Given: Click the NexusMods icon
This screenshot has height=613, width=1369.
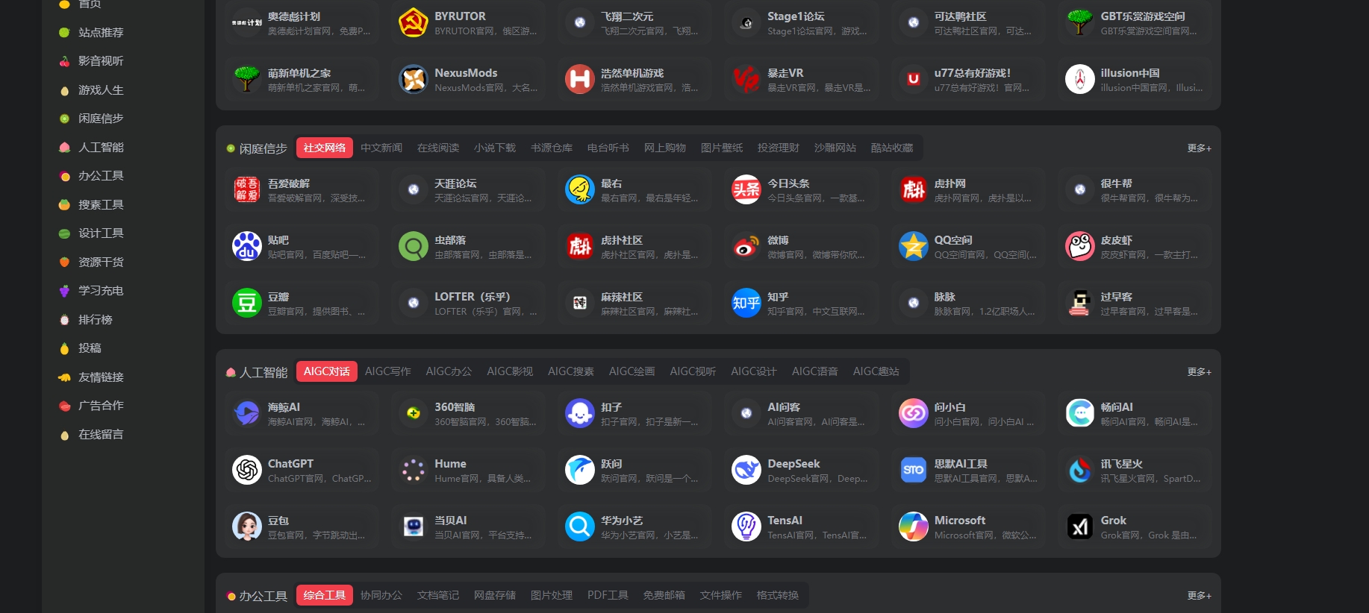Looking at the screenshot, I should click(x=414, y=79).
